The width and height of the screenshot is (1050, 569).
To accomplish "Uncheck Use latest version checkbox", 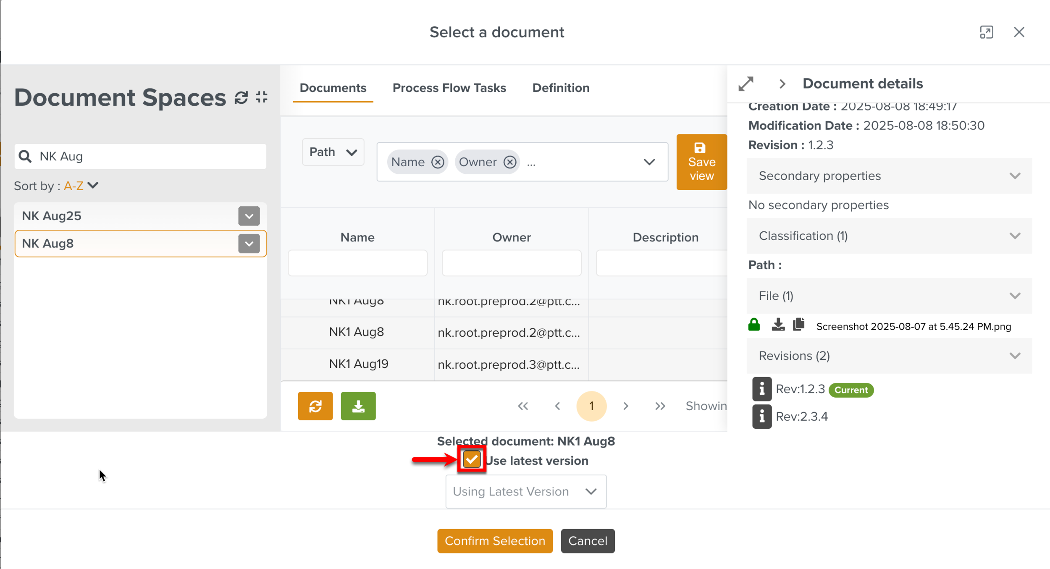I will pyautogui.click(x=471, y=460).
